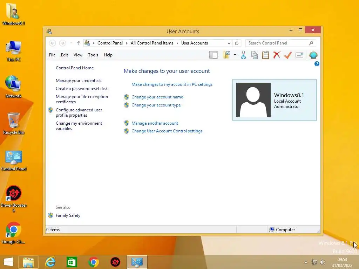The image size is (359, 269).
Task: Open Control Panel Home link
Action: click(x=75, y=68)
